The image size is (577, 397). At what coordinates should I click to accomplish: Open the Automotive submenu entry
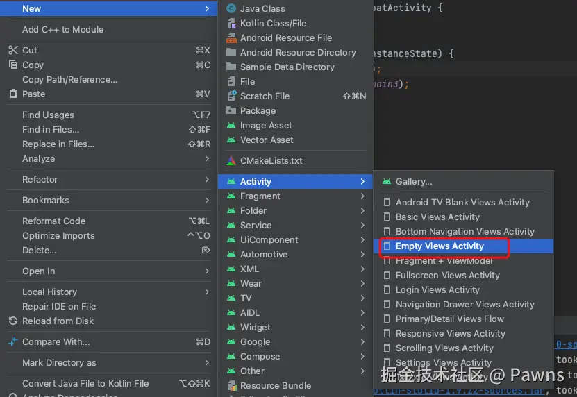click(296, 255)
